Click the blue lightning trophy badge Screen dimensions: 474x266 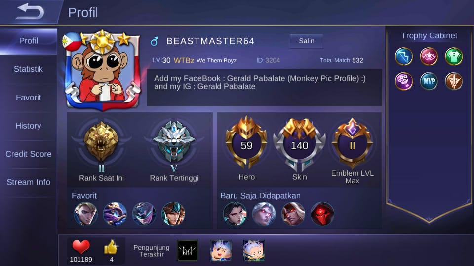click(404, 56)
